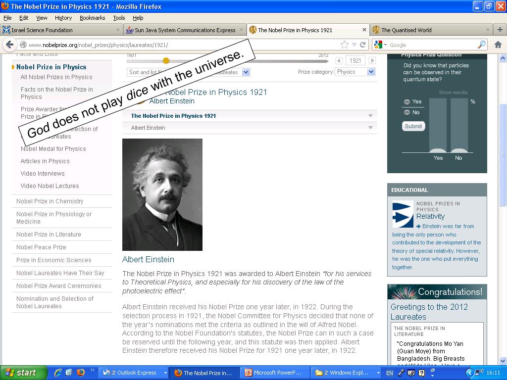Click the yellow year slider handle
Screen dimensions: 507x380
[x=166, y=60]
